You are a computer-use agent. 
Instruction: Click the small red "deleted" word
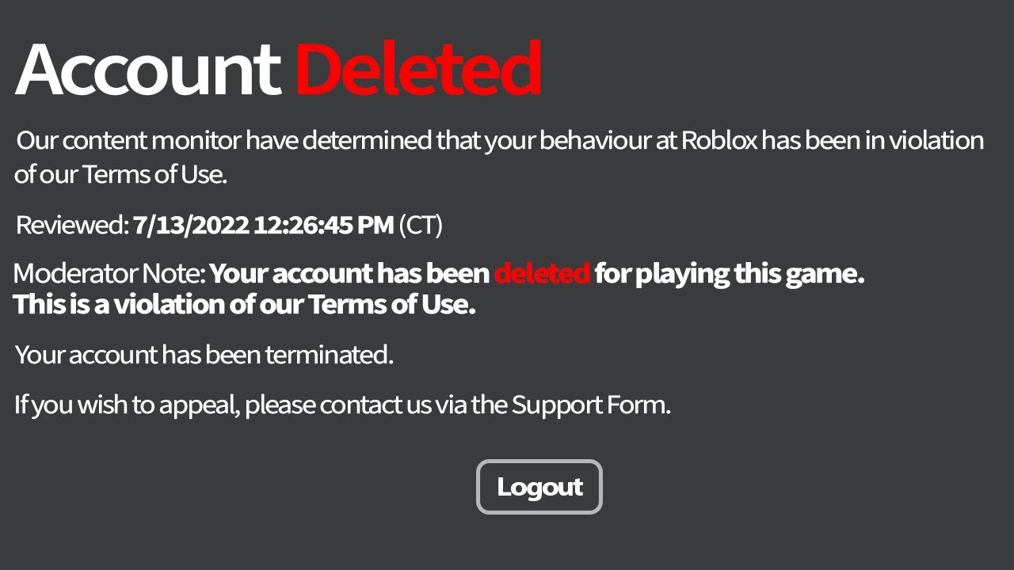coord(542,274)
